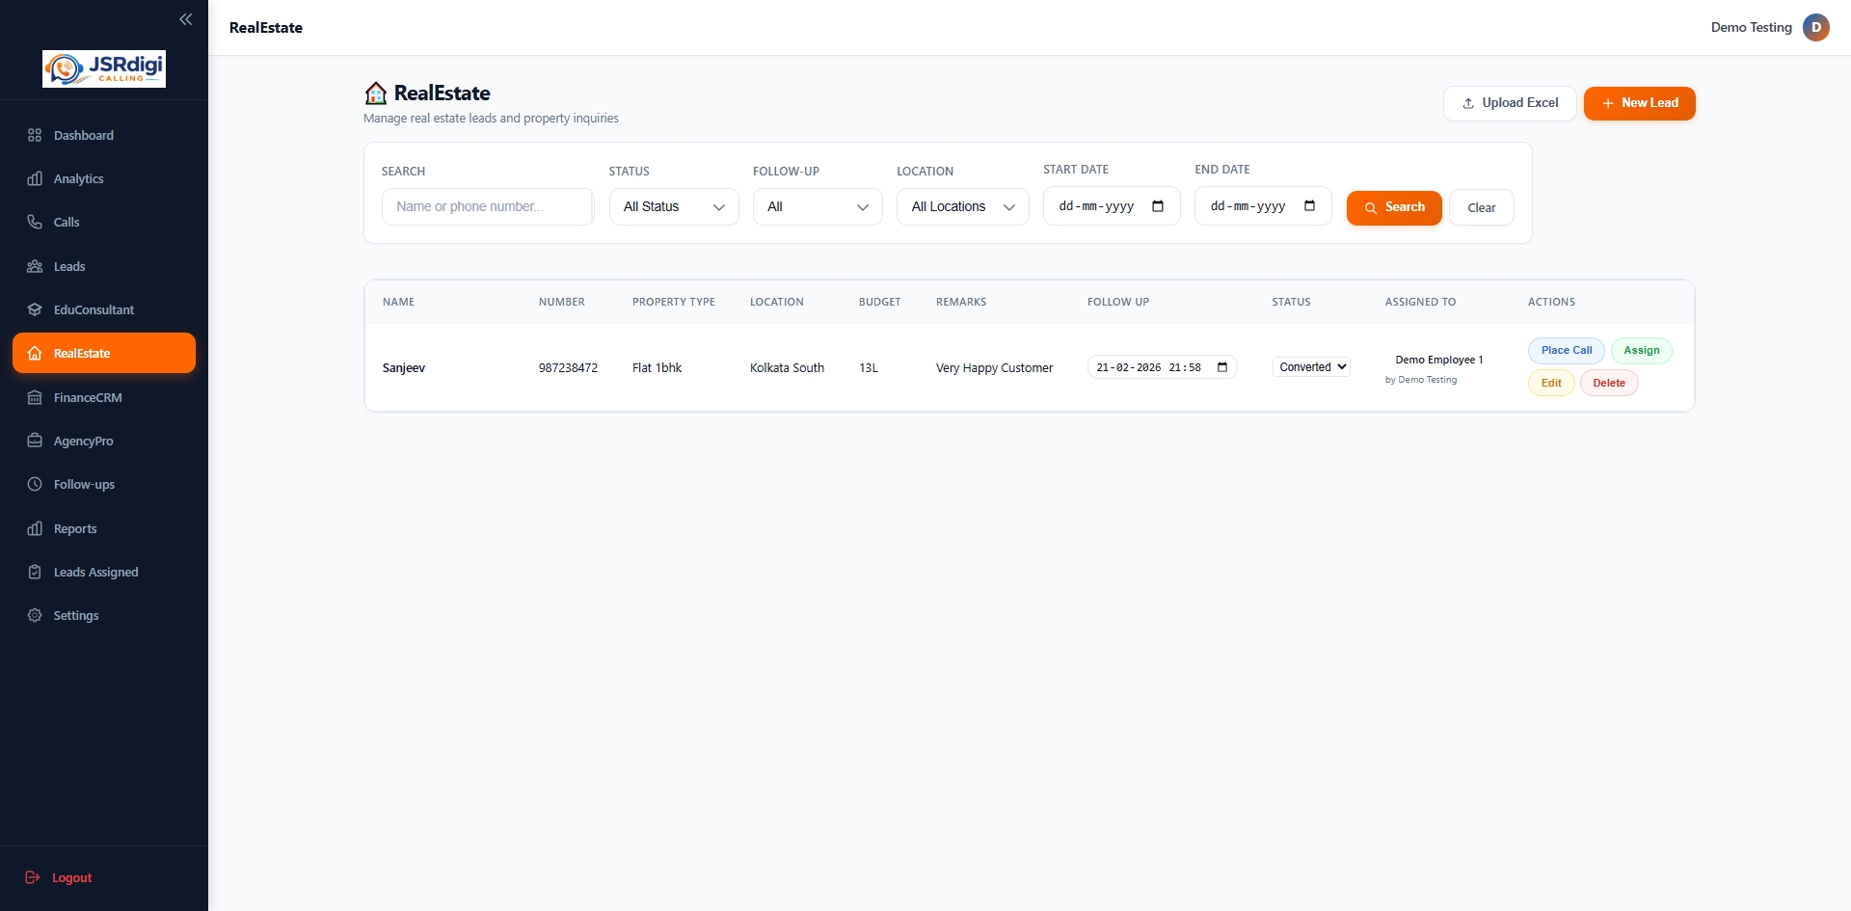Open calendar picker in Start Date field
1851x911 pixels.
tap(1158, 206)
